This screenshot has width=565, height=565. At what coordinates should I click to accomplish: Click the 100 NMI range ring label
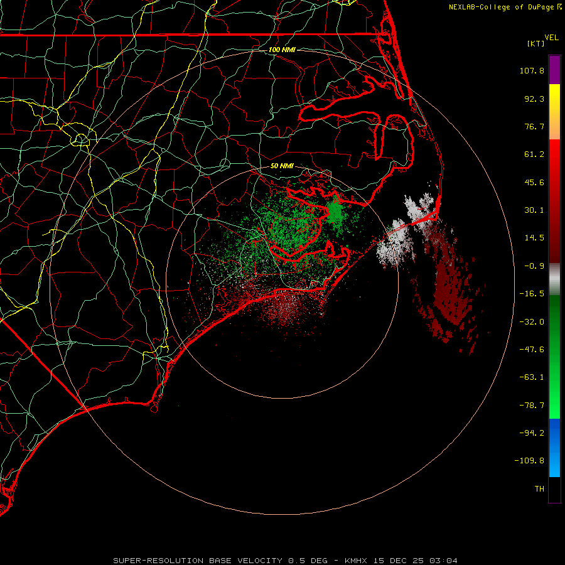coord(282,50)
